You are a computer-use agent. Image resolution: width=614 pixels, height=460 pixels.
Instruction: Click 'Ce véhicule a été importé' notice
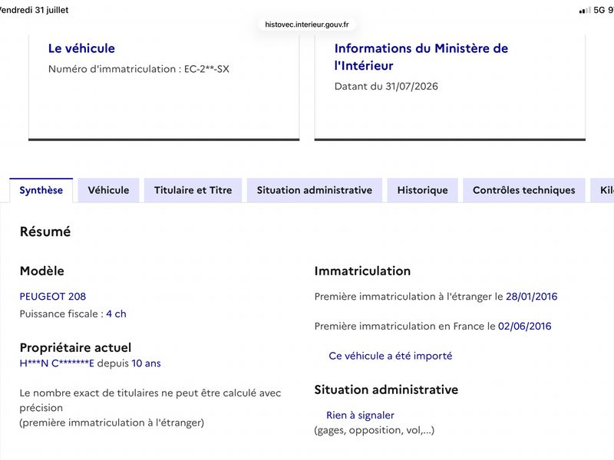tap(391, 356)
